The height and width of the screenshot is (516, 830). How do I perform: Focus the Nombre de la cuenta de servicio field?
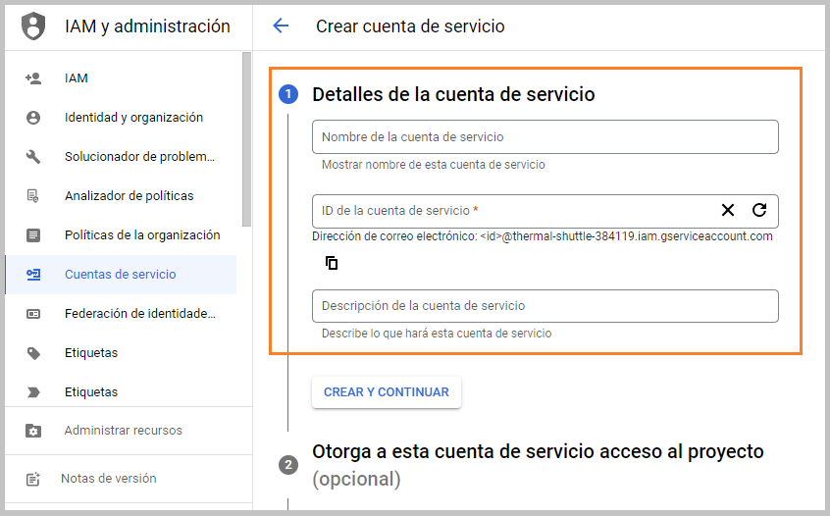pyautogui.click(x=545, y=137)
